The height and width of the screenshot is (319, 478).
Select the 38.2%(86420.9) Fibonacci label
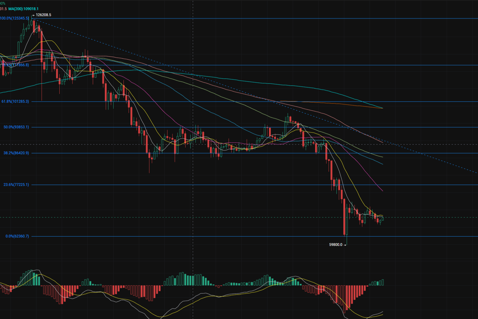[x=16, y=153]
